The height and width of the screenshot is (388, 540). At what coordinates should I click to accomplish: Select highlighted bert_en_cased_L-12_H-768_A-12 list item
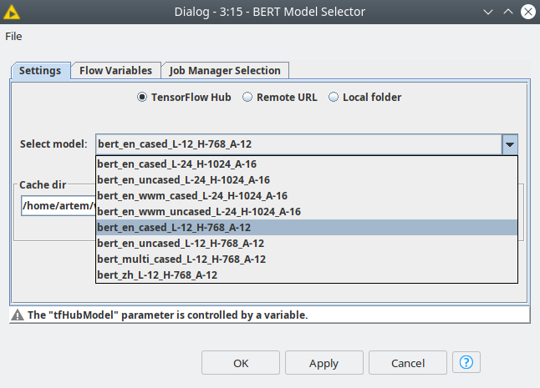307,228
